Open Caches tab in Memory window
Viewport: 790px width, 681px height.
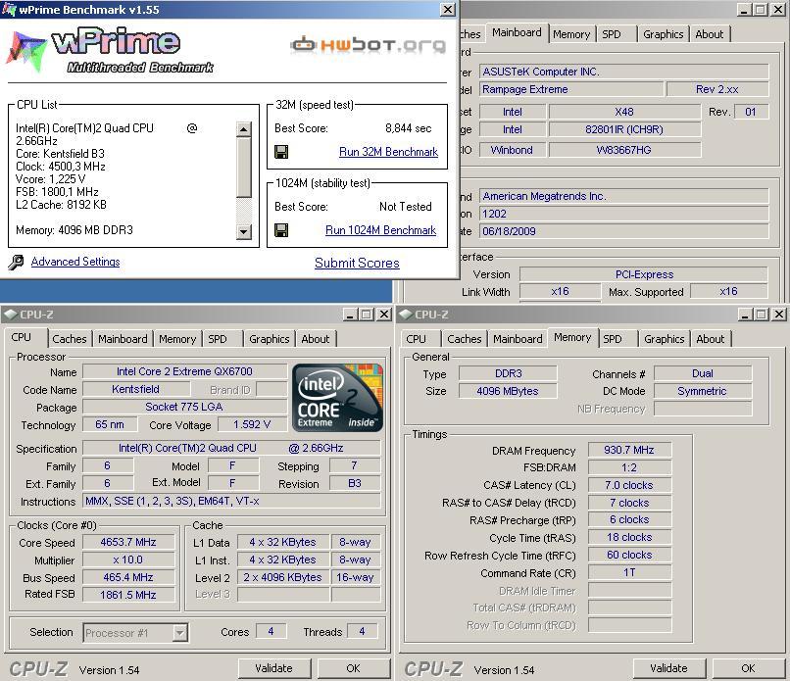[465, 339]
